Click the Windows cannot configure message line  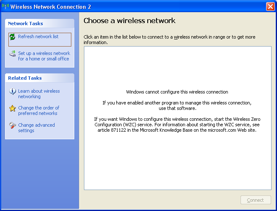177,92
